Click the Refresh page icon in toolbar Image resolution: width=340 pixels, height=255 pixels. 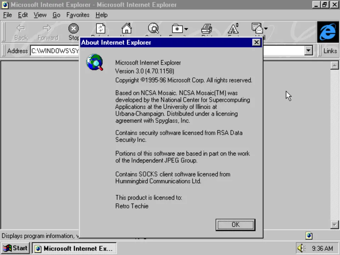(x=101, y=29)
